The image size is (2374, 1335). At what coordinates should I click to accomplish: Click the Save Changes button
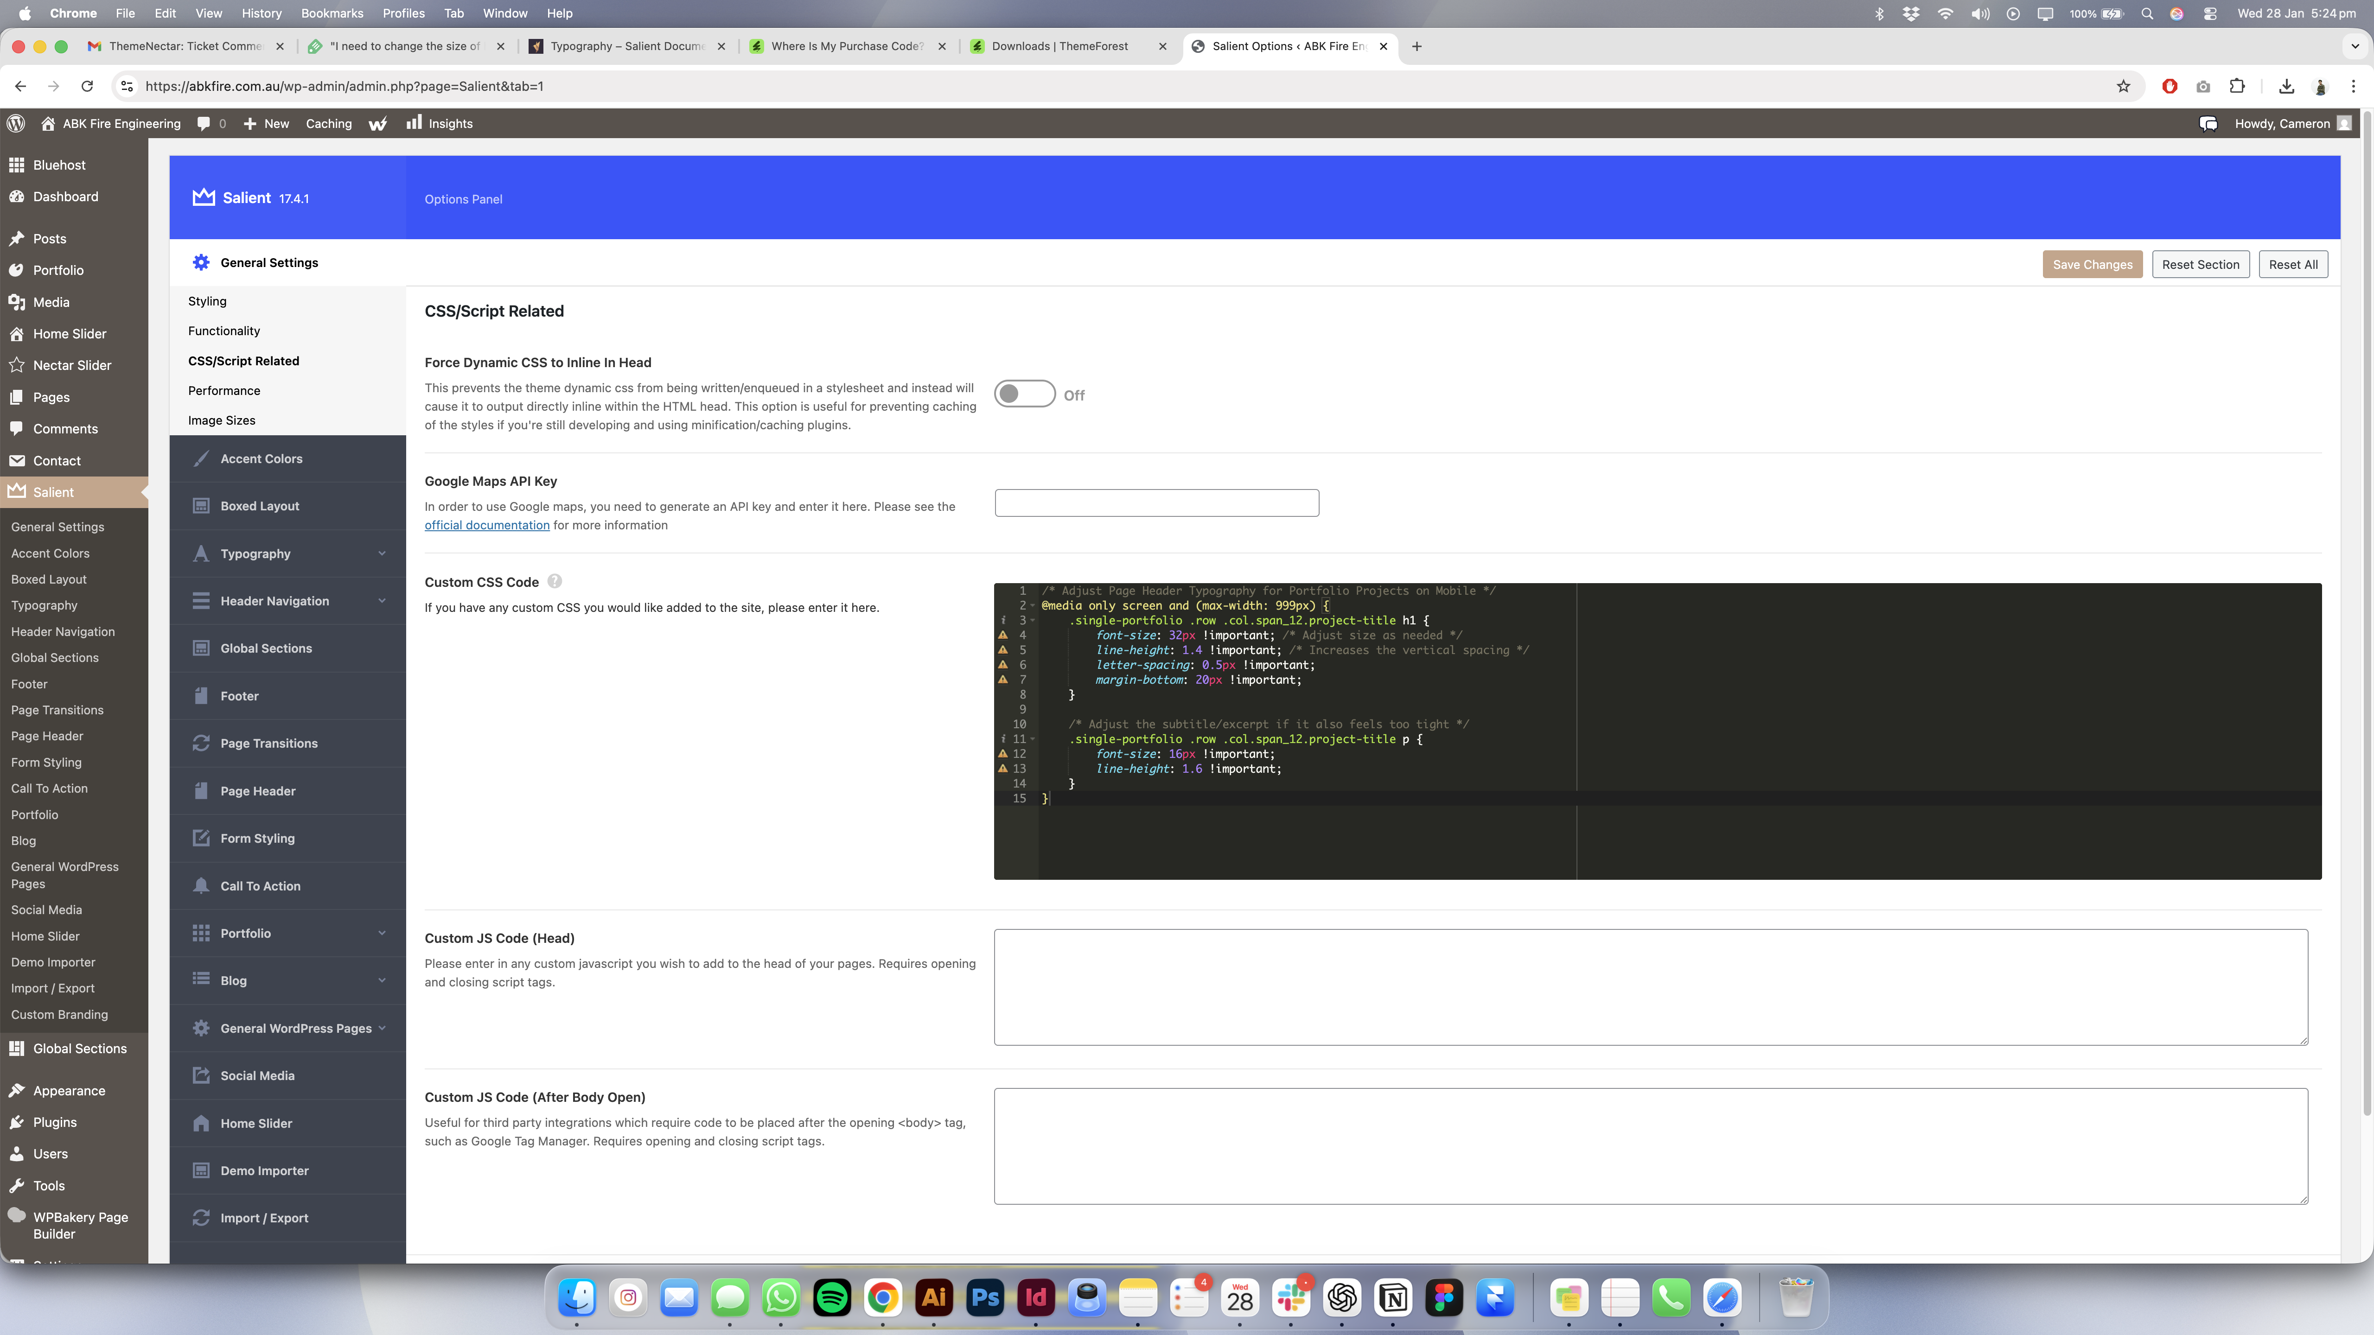click(2092, 264)
